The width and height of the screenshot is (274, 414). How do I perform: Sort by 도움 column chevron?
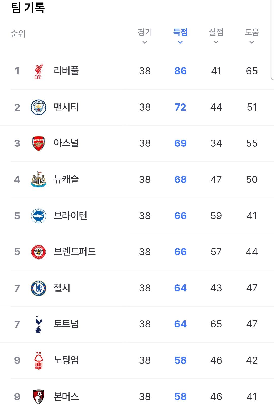click(252, 42)
